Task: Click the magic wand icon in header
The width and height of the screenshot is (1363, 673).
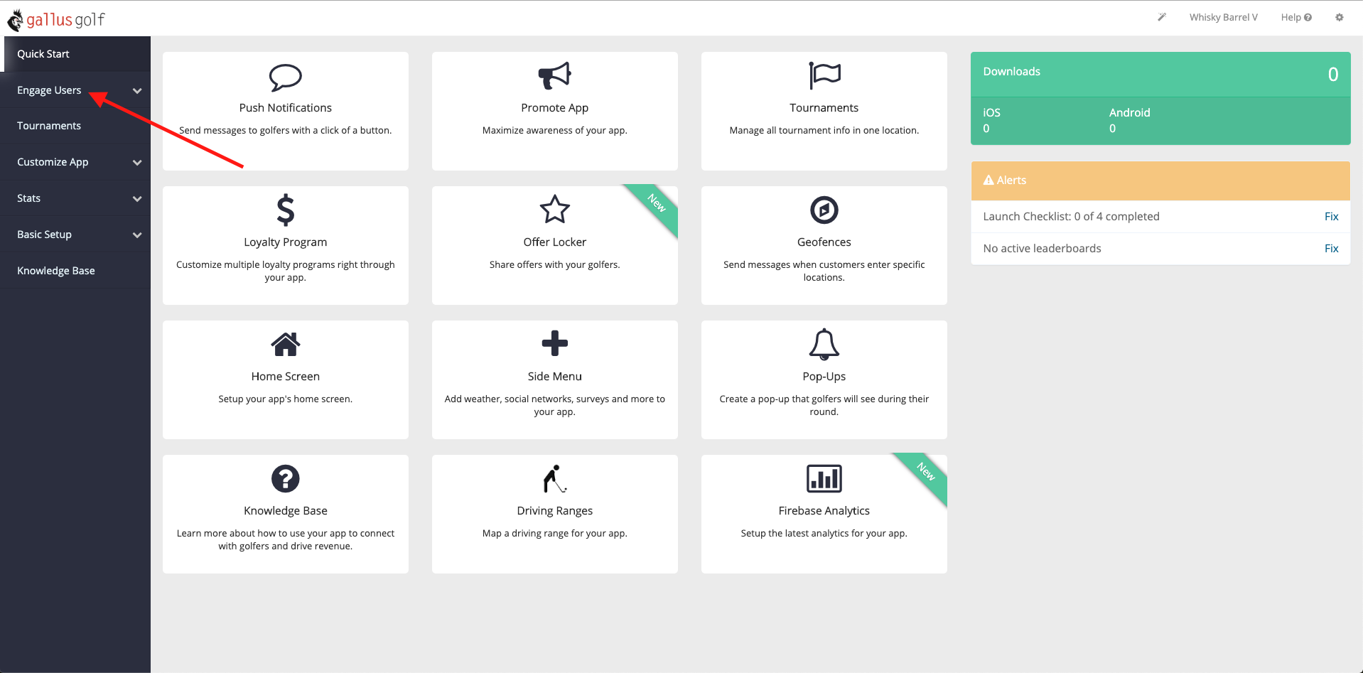Action: [1162, 17]
